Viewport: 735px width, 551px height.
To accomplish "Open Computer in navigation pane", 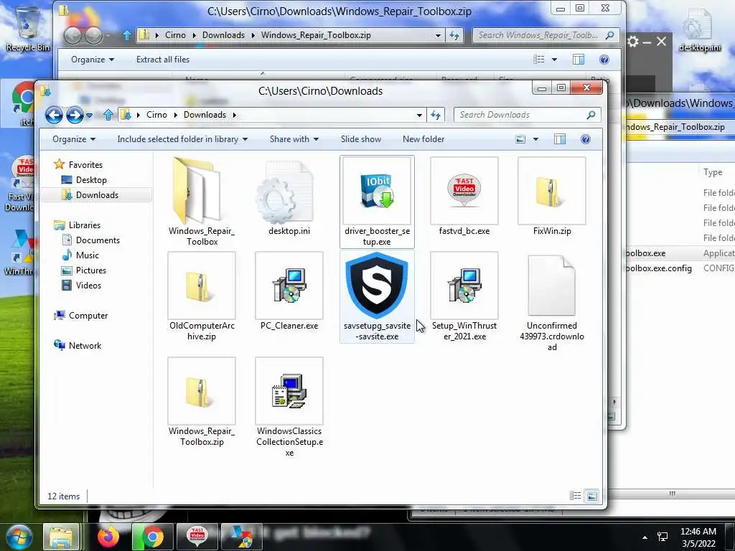I will pos(88,316).
